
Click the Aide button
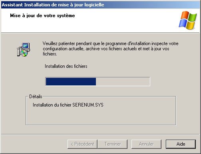click(181, 144)
